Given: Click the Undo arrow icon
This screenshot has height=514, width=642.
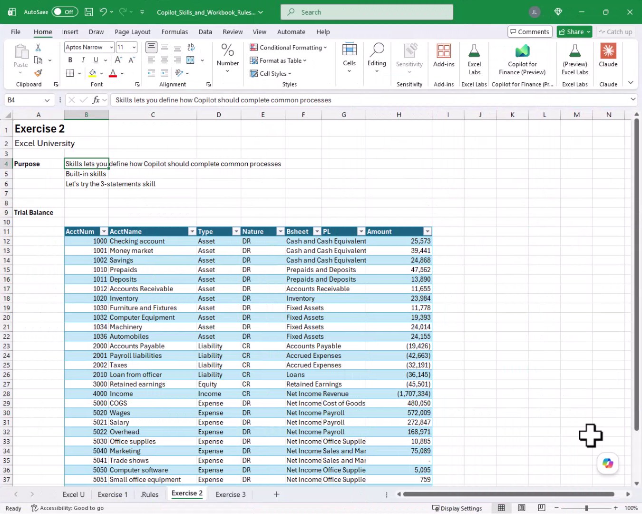Looking at the screenshot, I should 103,12.
